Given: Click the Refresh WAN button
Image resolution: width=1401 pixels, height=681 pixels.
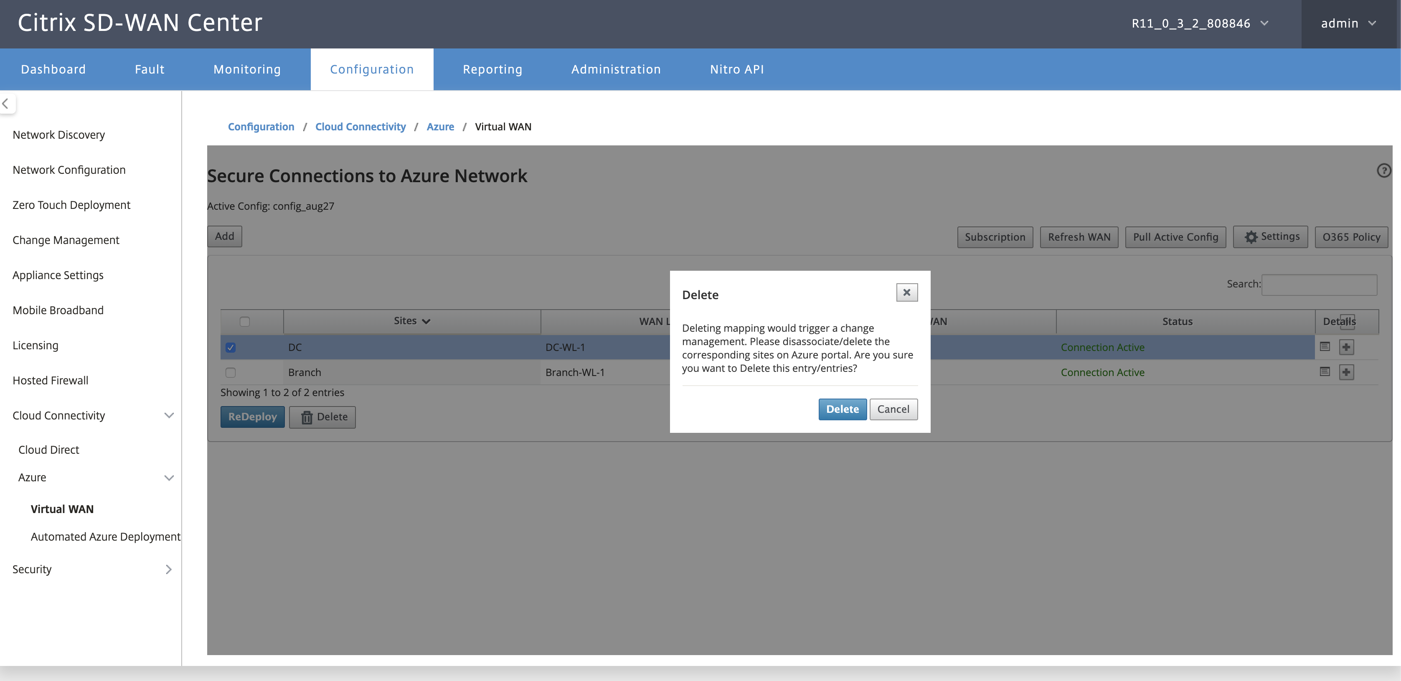Looking at the screenshot, I should click(x=1079, y=237).
